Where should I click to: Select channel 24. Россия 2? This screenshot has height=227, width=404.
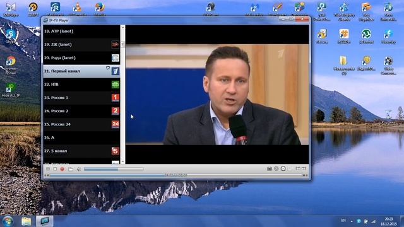tap(81, 111)
